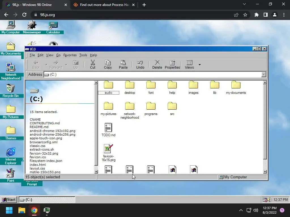Click the Up toolbar button

pos(76,64)
